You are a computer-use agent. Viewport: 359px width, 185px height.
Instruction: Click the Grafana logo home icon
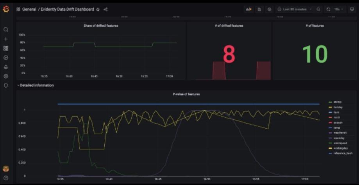(6, 9)
